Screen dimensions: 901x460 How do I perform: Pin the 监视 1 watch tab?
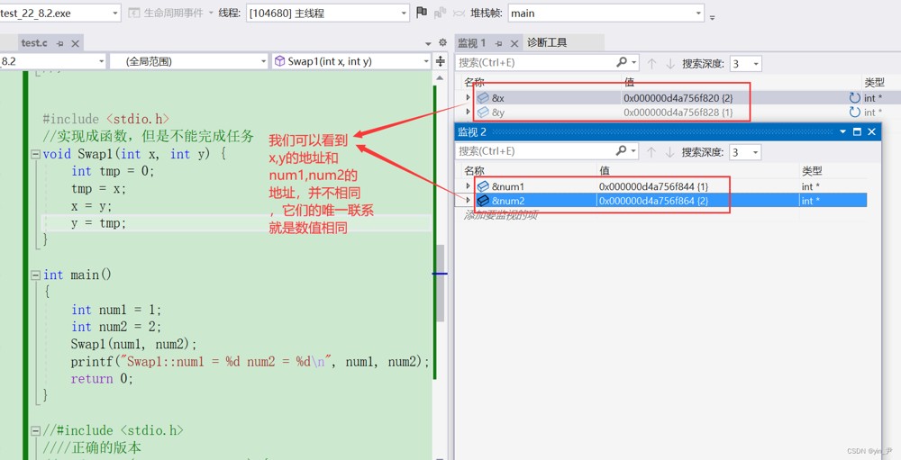point(499,43)
